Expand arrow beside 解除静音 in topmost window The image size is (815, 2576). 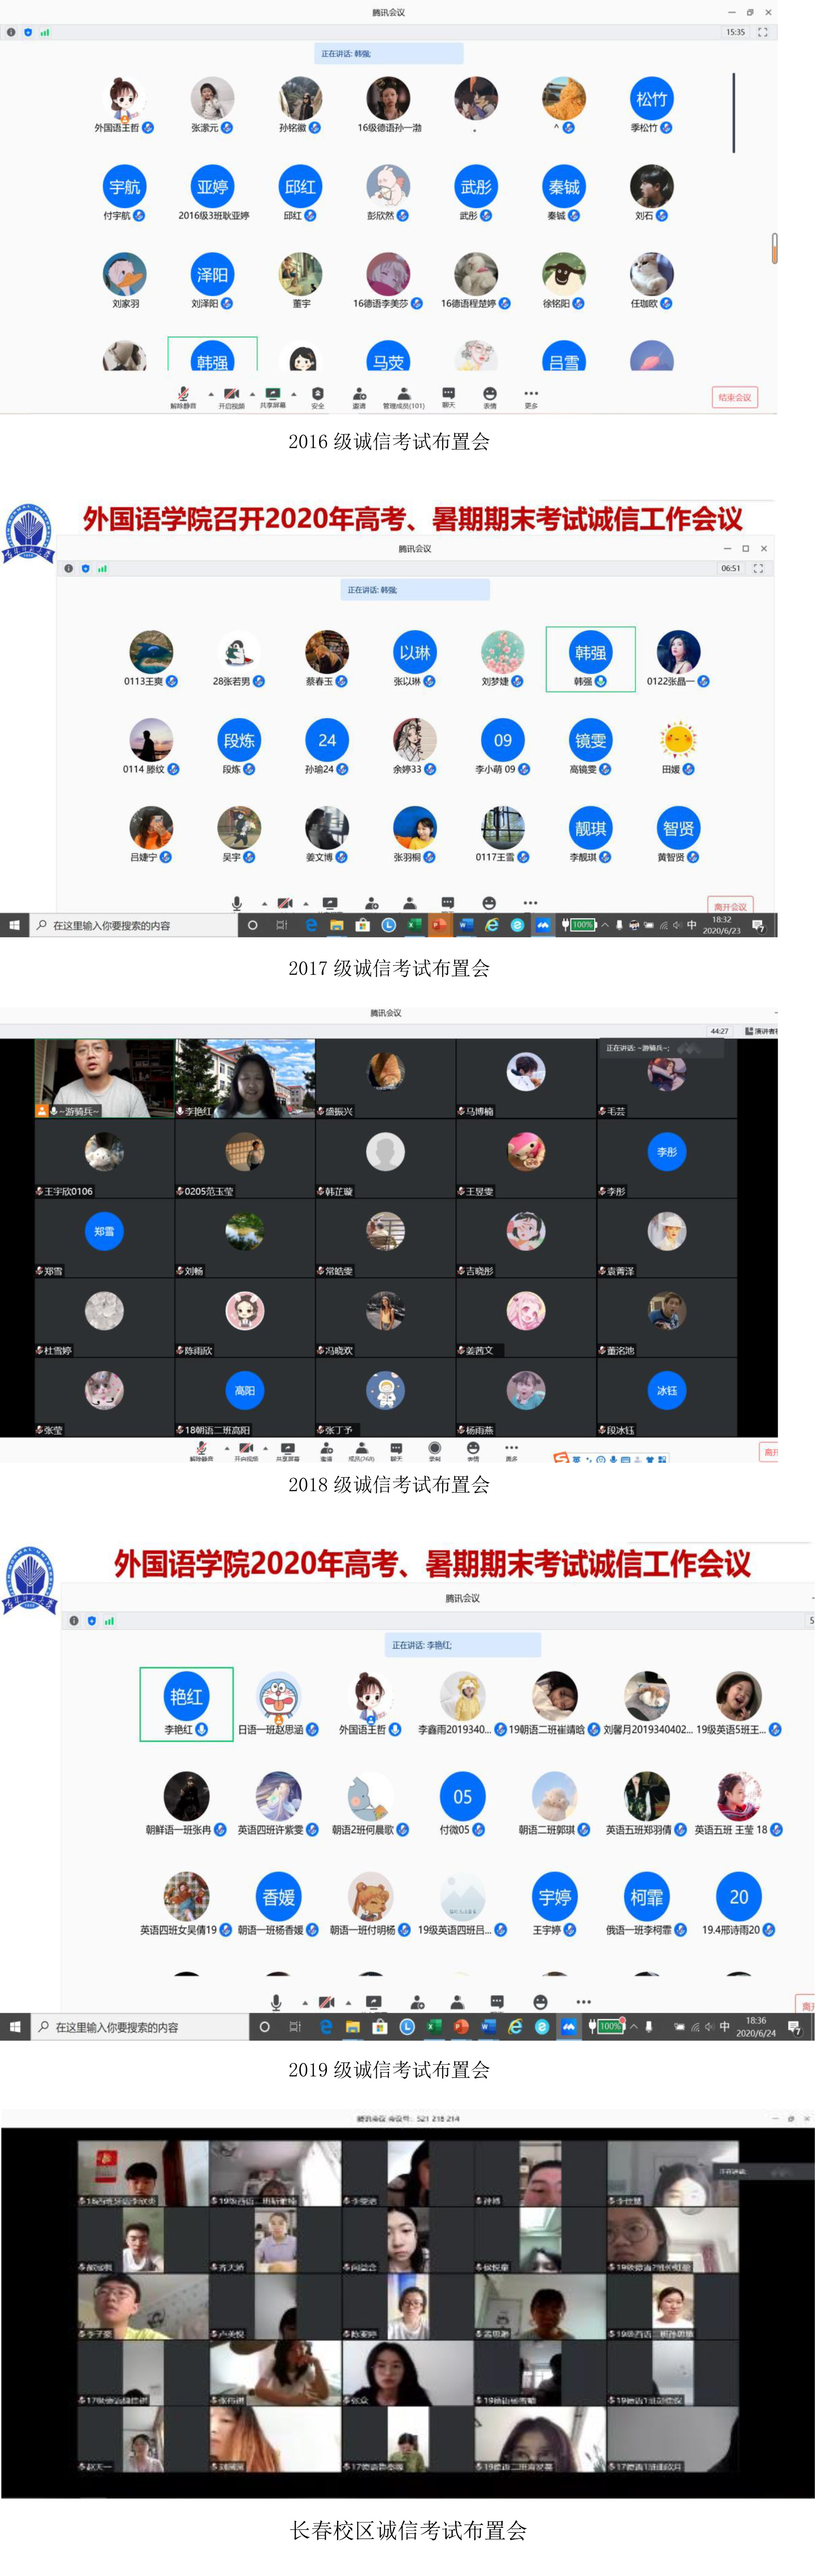tap(210, 394)
